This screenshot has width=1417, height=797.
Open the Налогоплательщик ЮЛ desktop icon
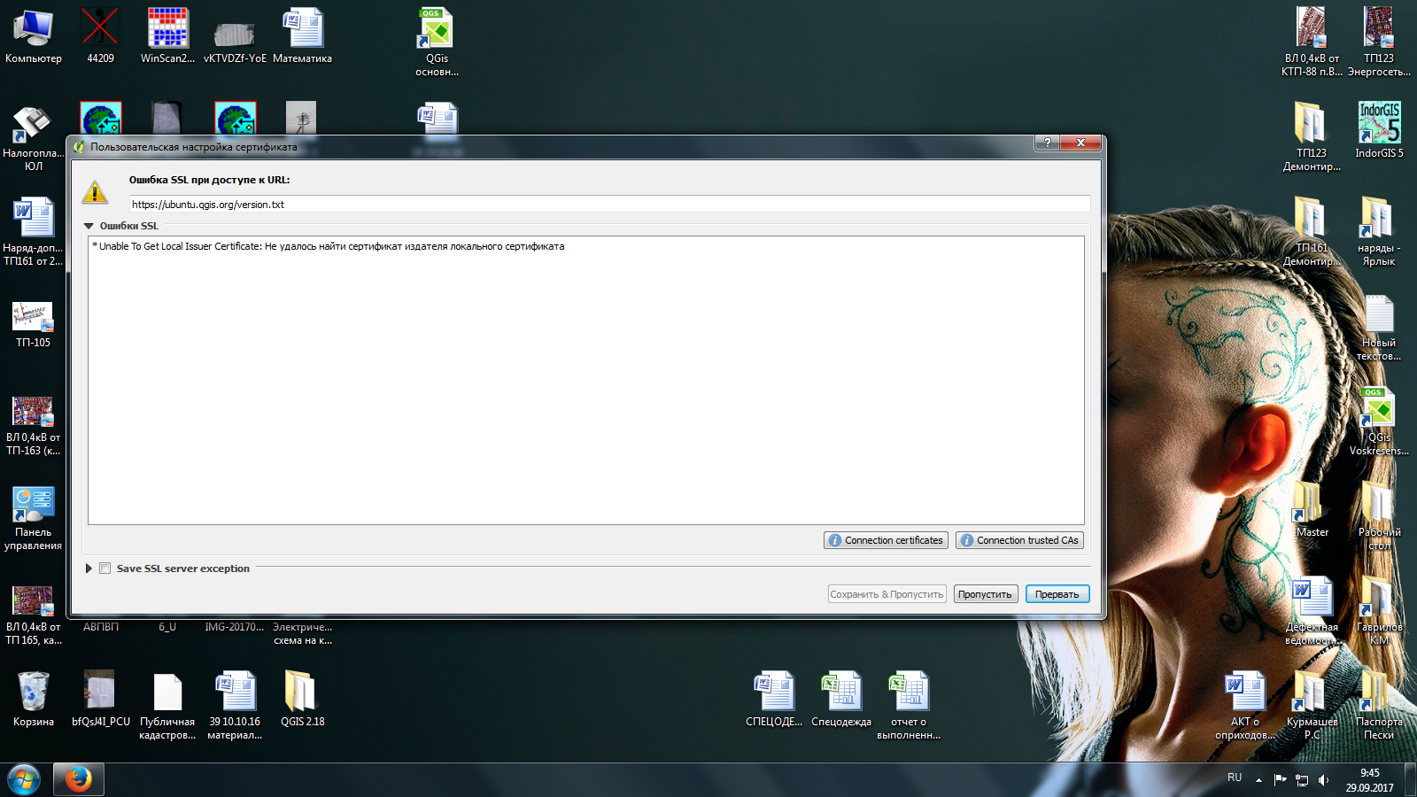click(x=34, y=137)
